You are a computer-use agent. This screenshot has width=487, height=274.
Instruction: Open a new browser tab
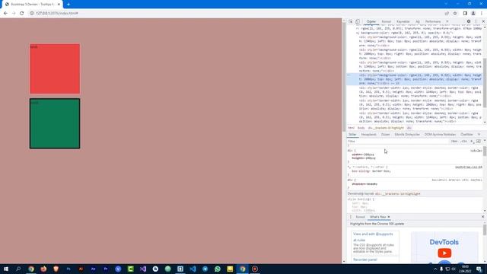pos(68,5)
